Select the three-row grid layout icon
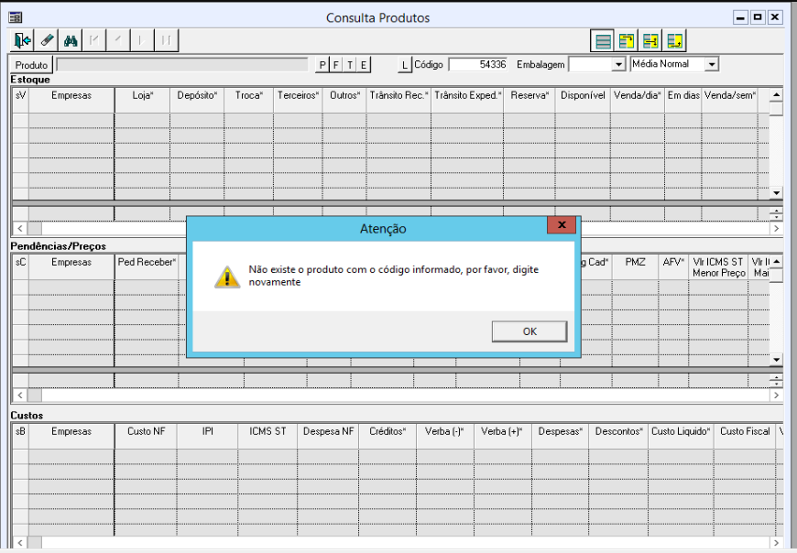The width and height of the screenshot is (797, 553). point(603,40)
